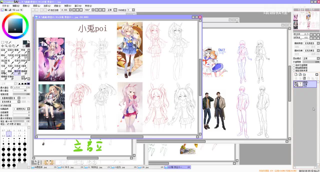This screenshot has width=320, height=172.
Task: Pick the 选择笔 selection pen
Action: 24,57
